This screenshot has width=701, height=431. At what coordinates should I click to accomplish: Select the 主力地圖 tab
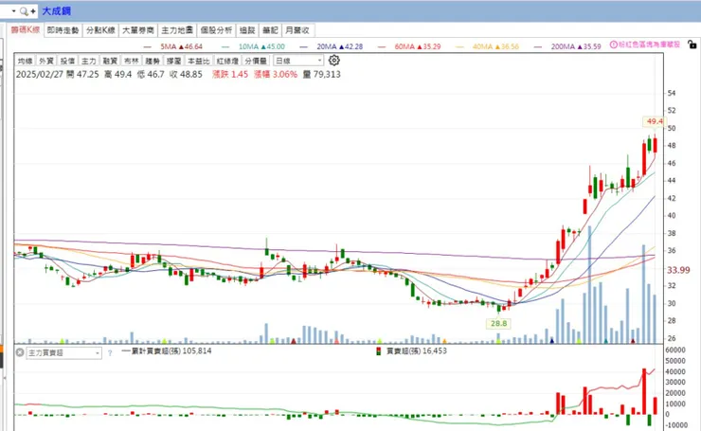(x=177, y=30)
